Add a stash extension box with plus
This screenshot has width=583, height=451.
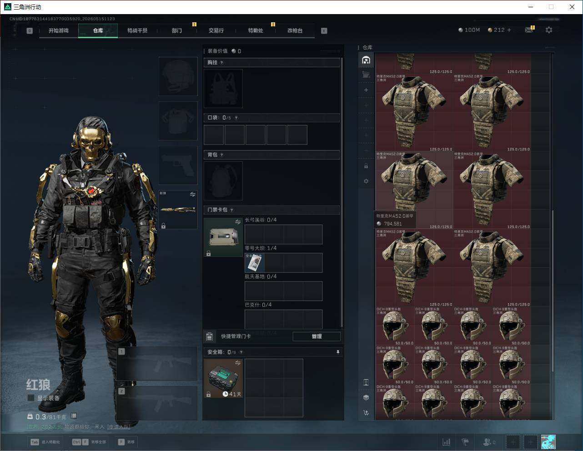[x=366, y=90]
